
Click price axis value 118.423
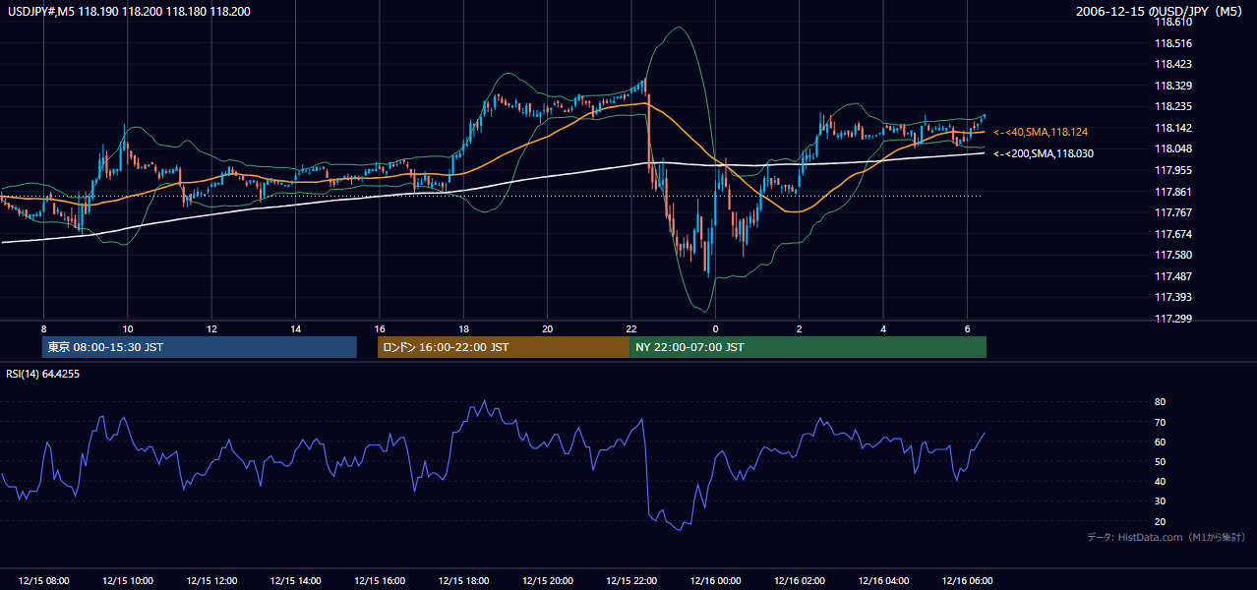(x=1172, y=64)
